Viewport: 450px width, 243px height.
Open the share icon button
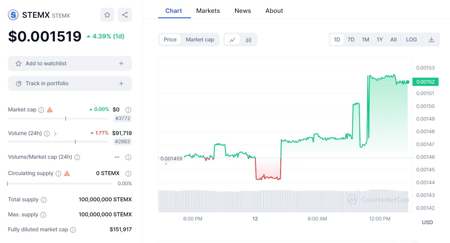[x=125, y=15]
